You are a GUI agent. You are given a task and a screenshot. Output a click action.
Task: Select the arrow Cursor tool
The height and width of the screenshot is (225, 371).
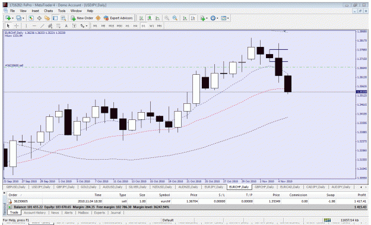pyautogui.click(x=8, y=26)
